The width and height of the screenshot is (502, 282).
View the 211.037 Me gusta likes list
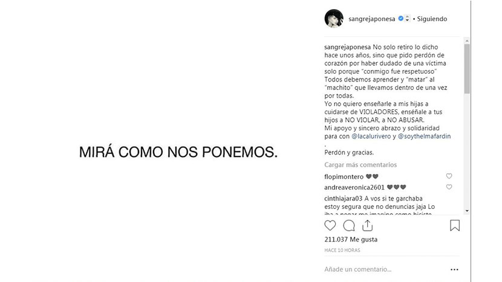(351, 240)
